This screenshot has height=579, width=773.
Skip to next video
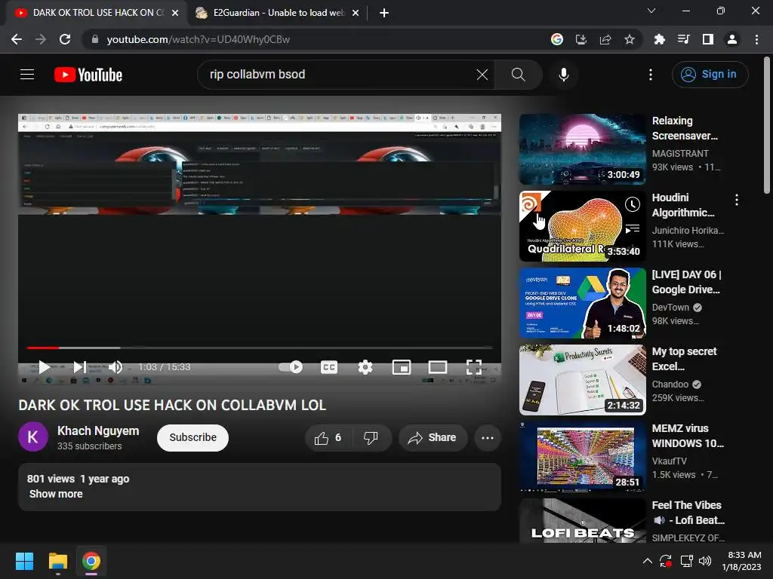79,367
